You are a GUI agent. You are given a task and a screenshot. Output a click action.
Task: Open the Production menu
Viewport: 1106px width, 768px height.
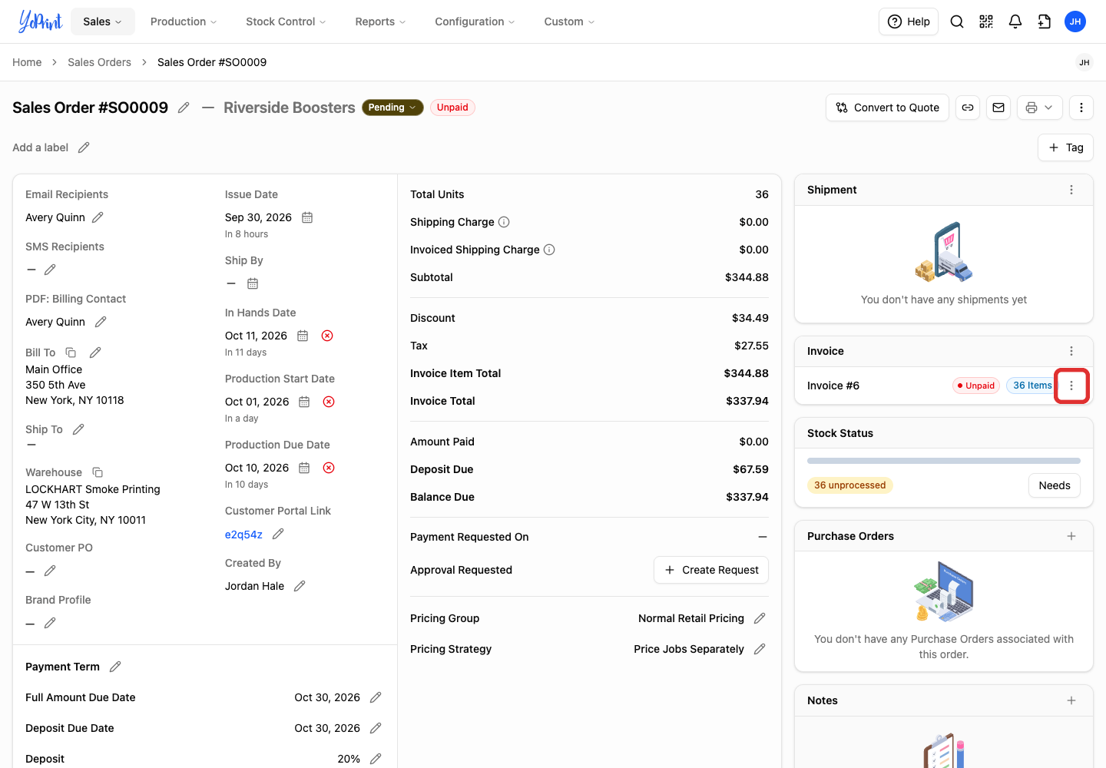coord(184,22)
